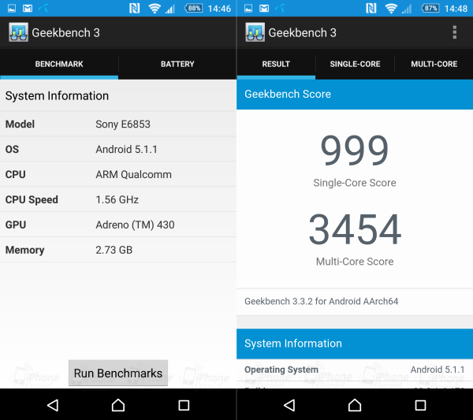The width and height of the screenshot is (473, 420).
Task: Tap the Geekbench 3 app icon on left screen
Action: click(18, 32)
